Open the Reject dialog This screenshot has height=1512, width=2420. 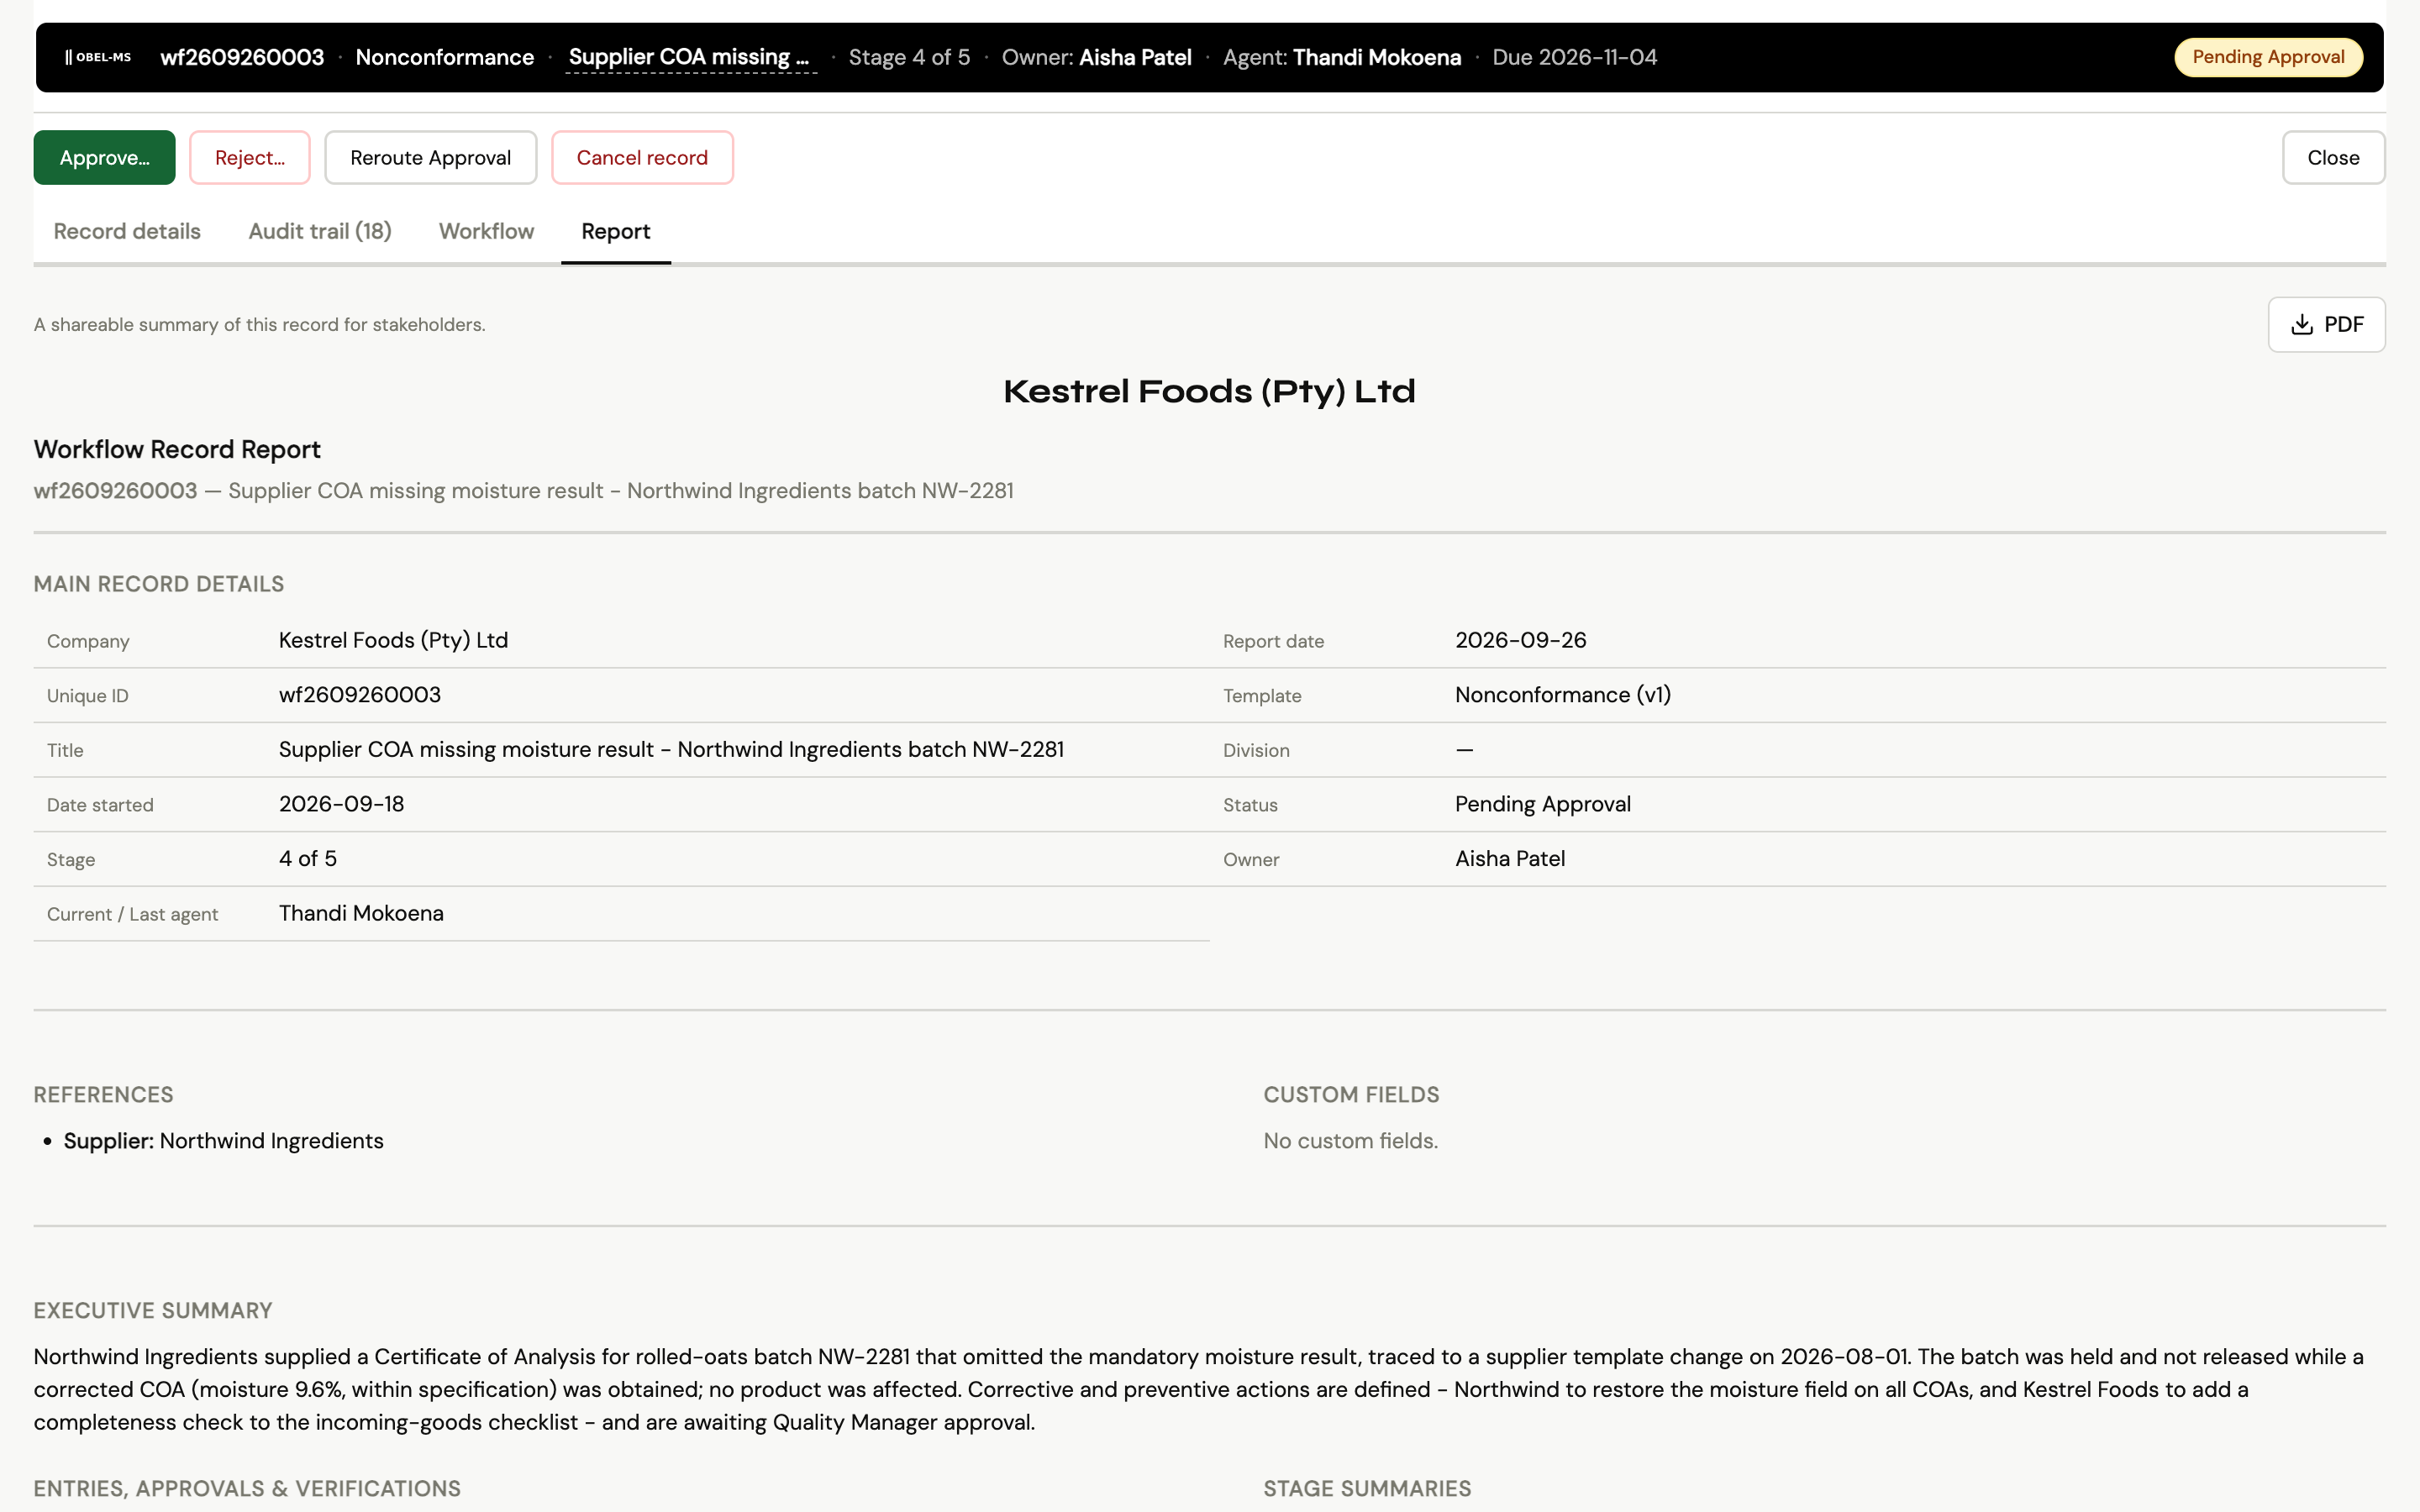[x=250, y=158]
